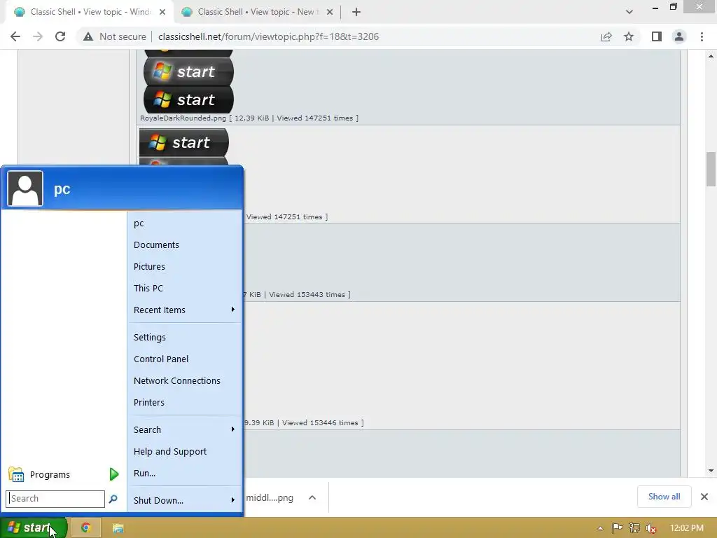717x538 pixels.
Task: Click the share page icon
Action: pyautogui.click(x=606, y=36)
